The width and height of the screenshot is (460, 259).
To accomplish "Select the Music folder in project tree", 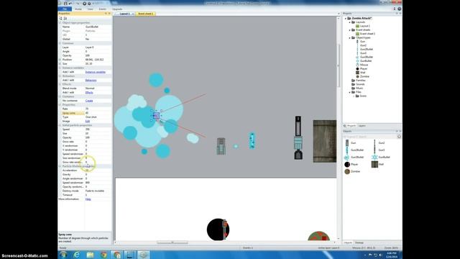I will click(357, 88).
